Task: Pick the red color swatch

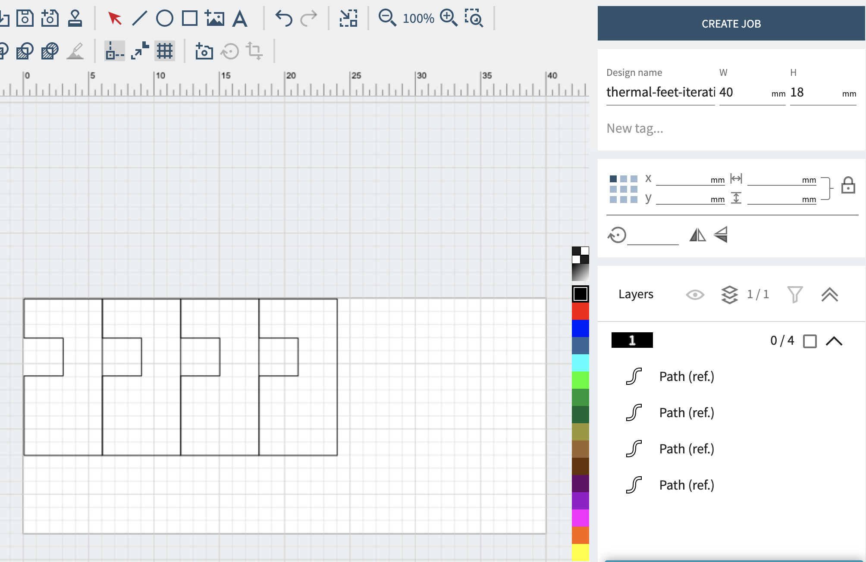Action: tap(580, 311)
